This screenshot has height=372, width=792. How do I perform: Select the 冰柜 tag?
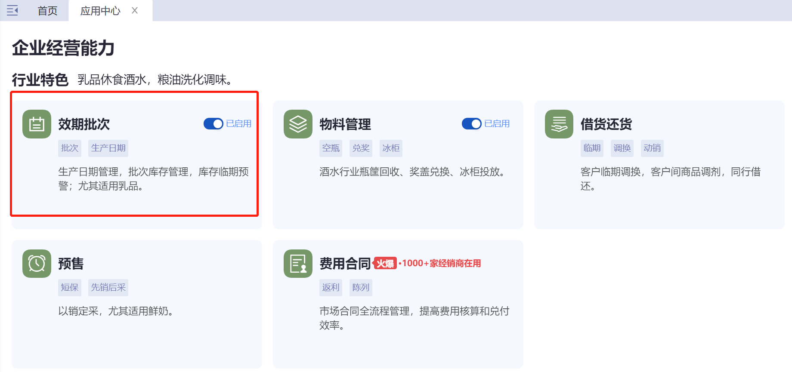click(x=391, y=148)
